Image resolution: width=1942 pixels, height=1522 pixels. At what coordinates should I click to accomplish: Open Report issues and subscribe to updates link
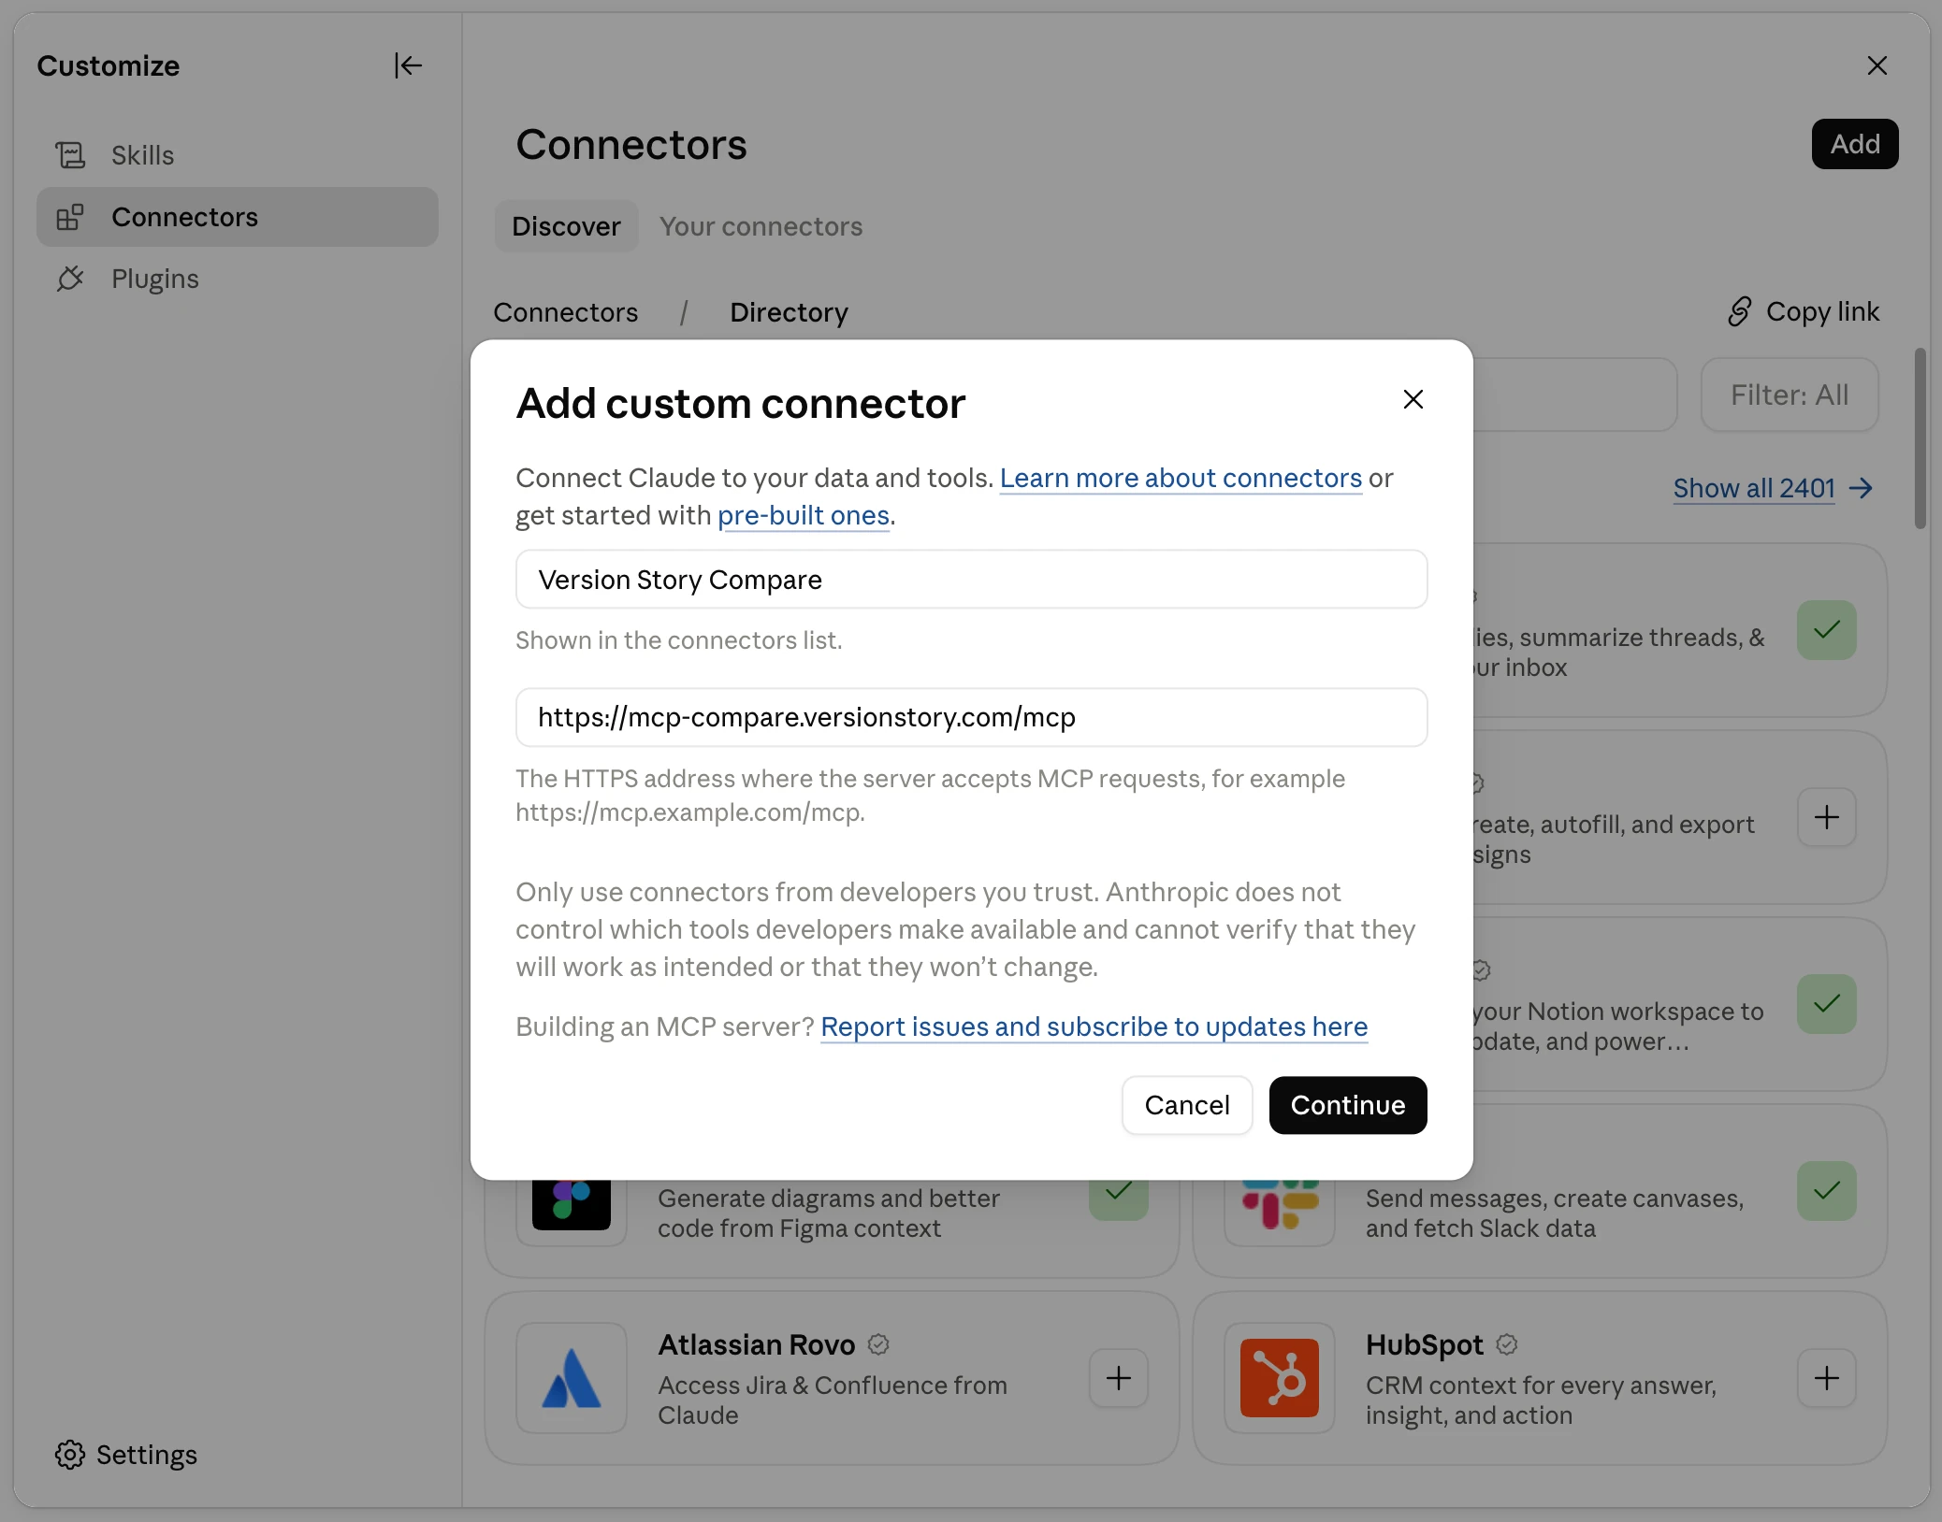click(x=1094, y=1027)
